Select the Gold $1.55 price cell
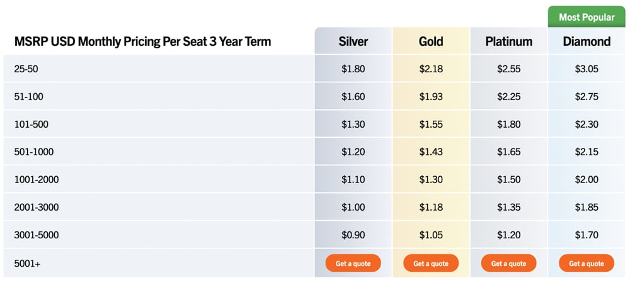Viewport: 630px width, 283px height. [431, 125]
